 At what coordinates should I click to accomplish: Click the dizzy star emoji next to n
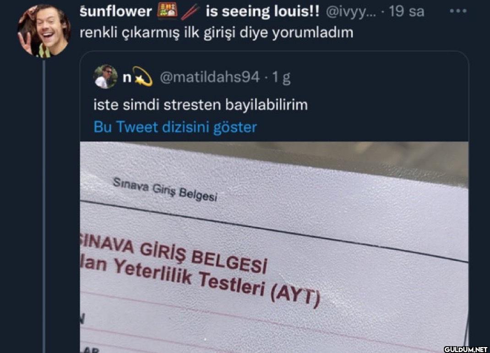pyautogui.click(x=143, y=76)
